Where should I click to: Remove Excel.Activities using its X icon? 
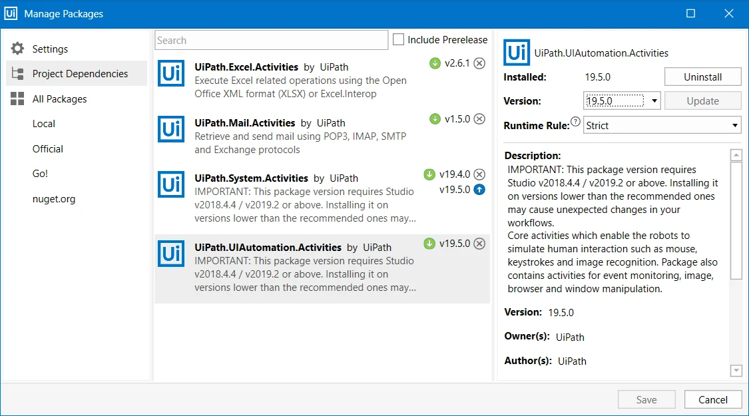479,63
